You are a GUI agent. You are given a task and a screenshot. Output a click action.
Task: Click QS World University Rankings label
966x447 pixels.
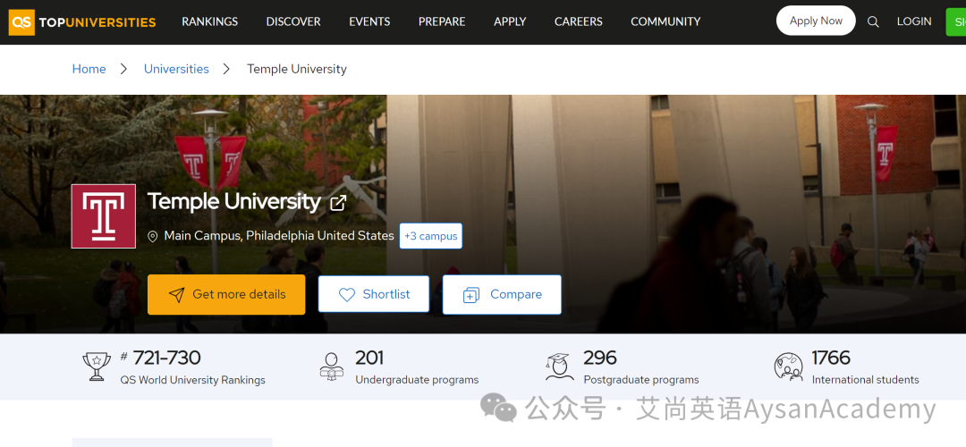click(193, 380)
